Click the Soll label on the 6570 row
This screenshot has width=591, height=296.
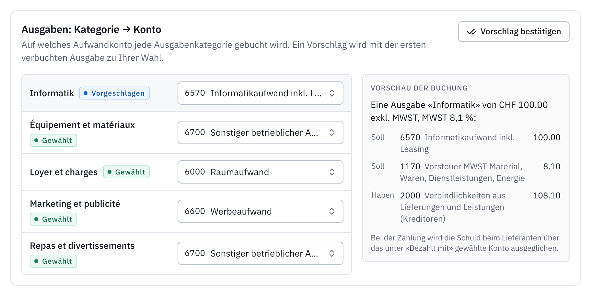378,137
